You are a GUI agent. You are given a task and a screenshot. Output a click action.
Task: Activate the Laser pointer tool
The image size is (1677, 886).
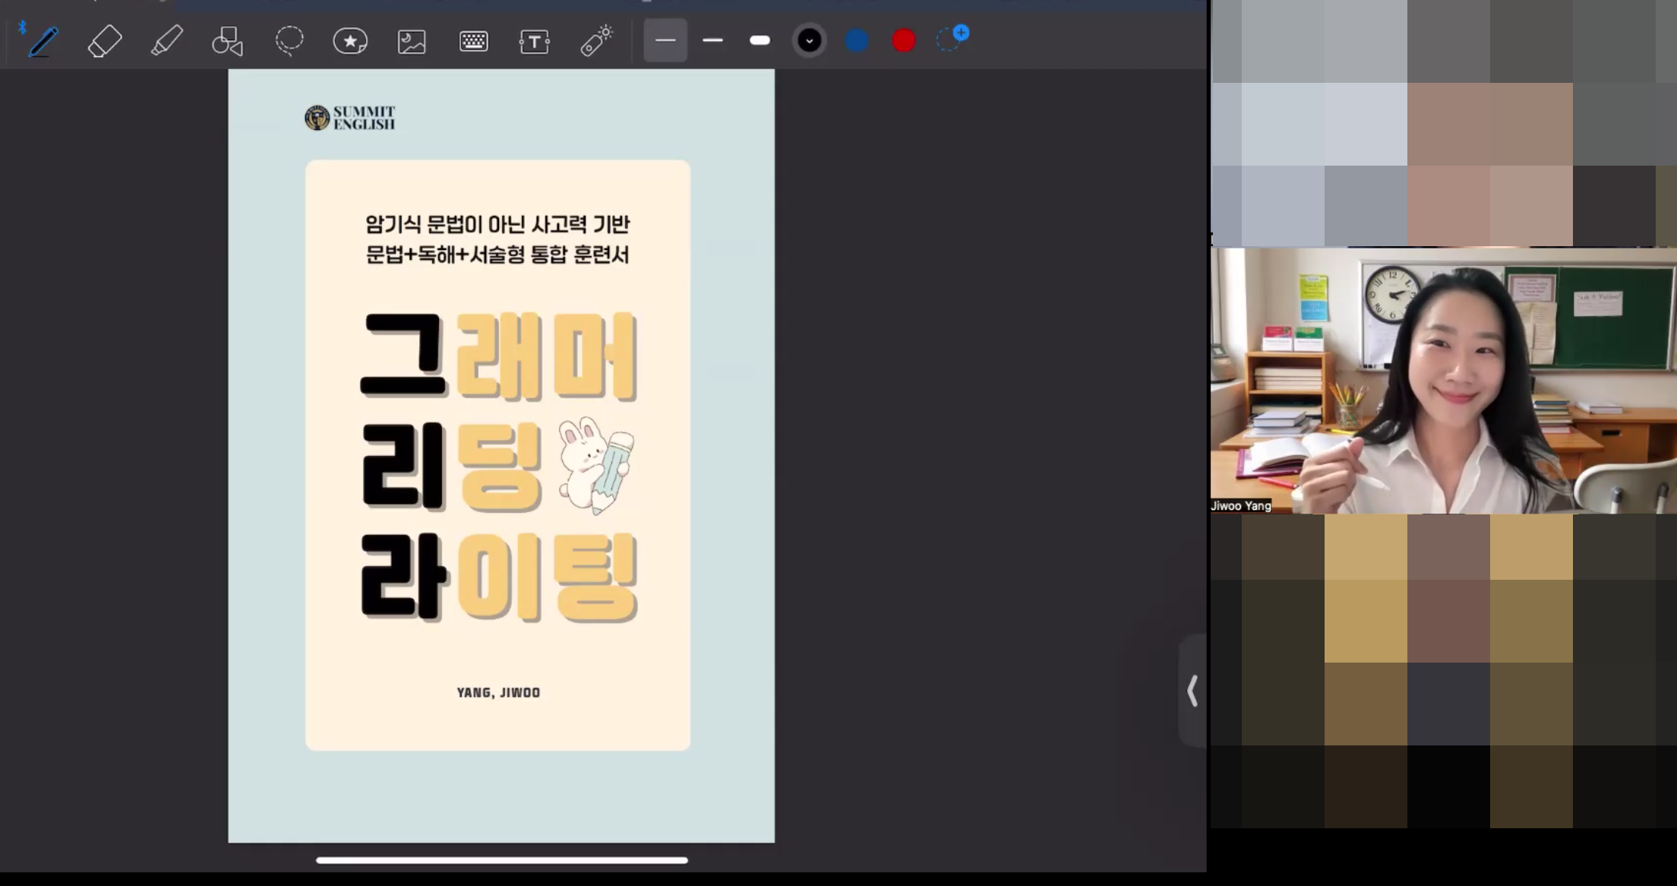click(596, 40)
